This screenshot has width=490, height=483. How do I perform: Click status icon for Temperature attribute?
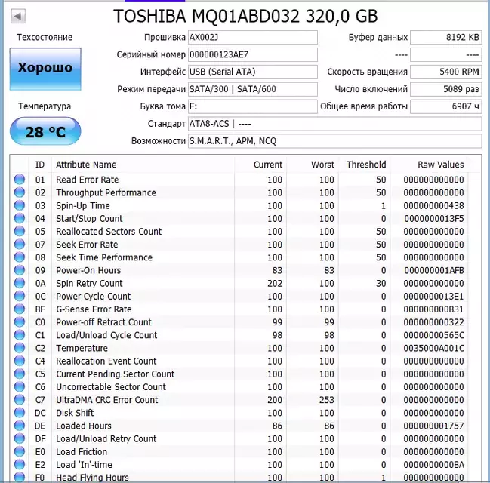(x=20, y=348)
